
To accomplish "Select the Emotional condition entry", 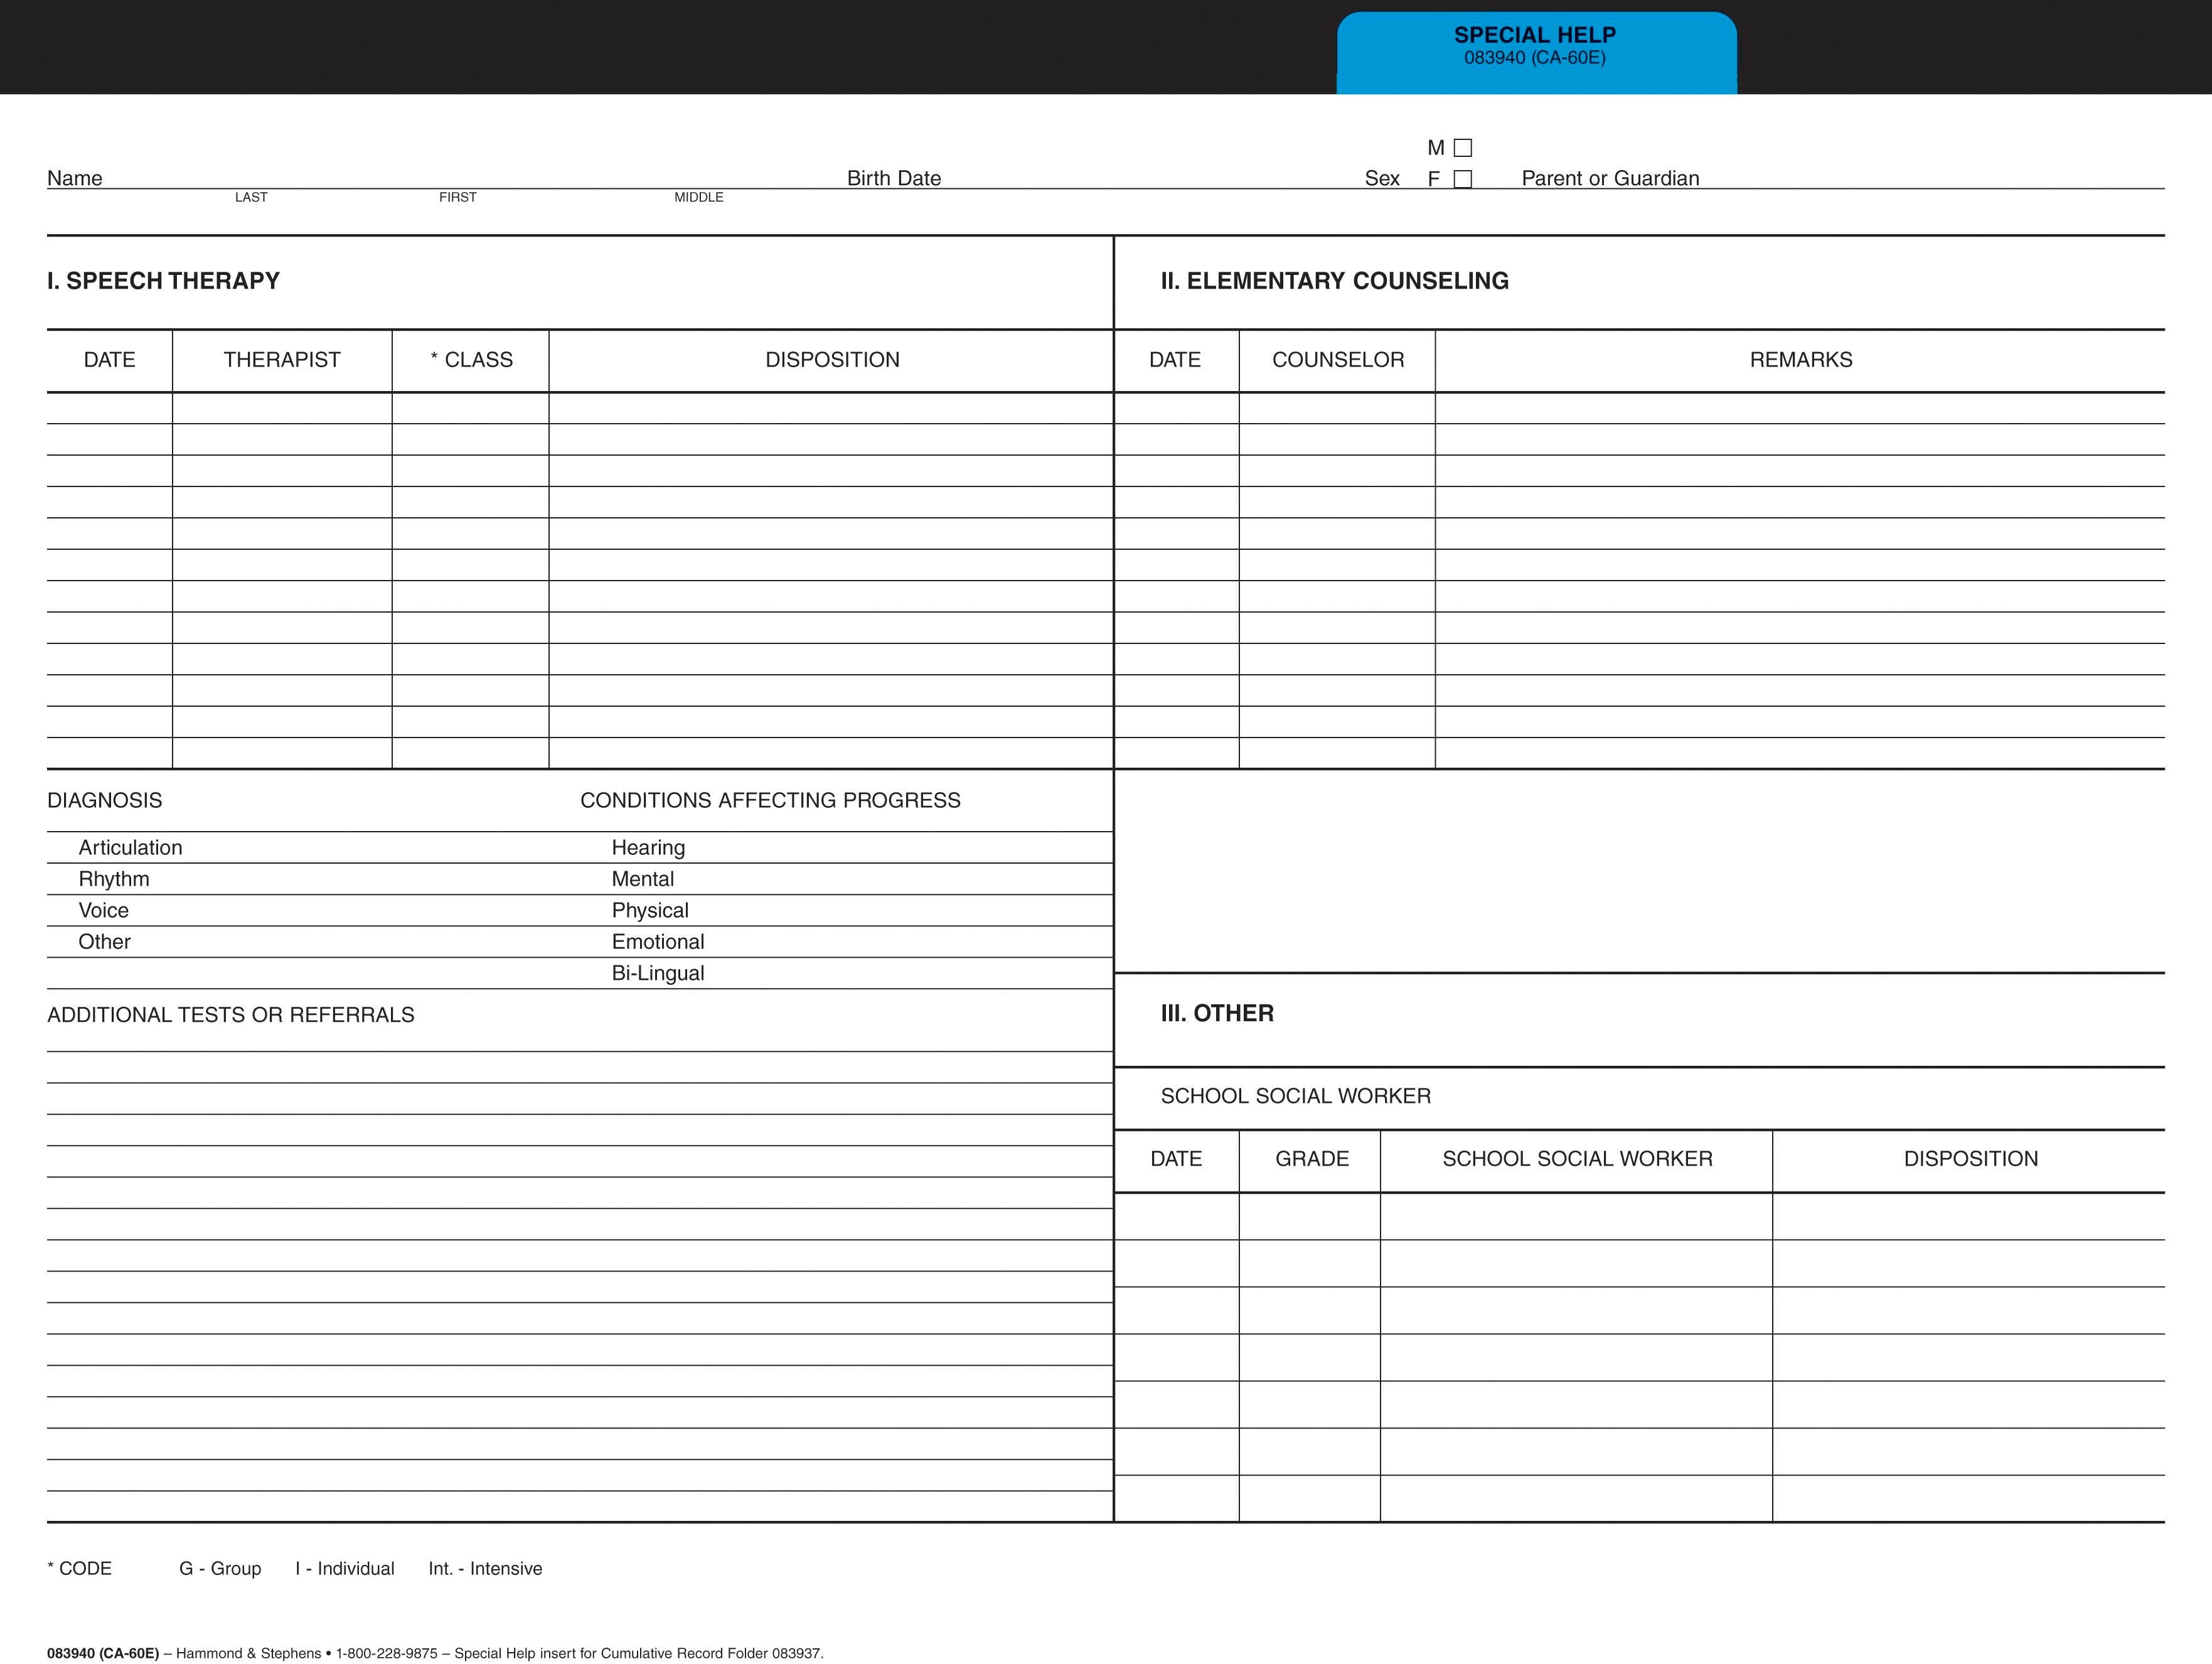I will click(658, 942).
